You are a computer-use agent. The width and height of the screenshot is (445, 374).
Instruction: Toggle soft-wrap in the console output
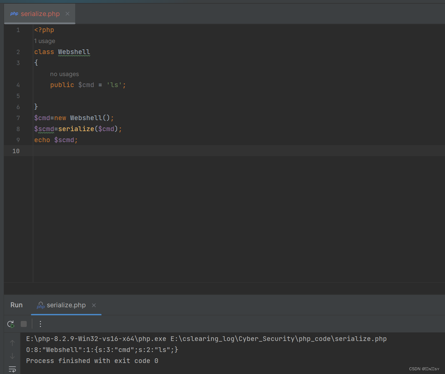(x=12, y=369)
